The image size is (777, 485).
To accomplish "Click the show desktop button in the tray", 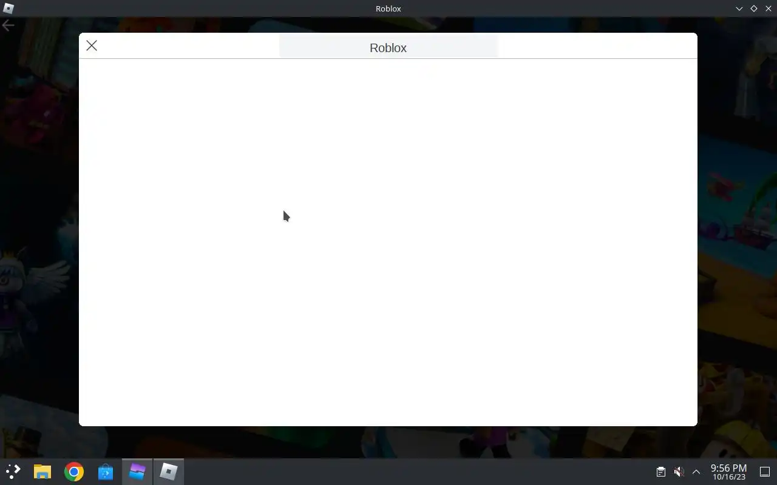I will point(765,472).
